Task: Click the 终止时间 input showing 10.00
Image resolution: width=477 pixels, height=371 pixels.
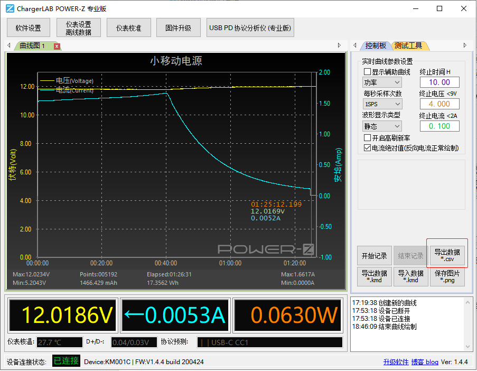Action: pyautogui.click(x=440, y=82)
